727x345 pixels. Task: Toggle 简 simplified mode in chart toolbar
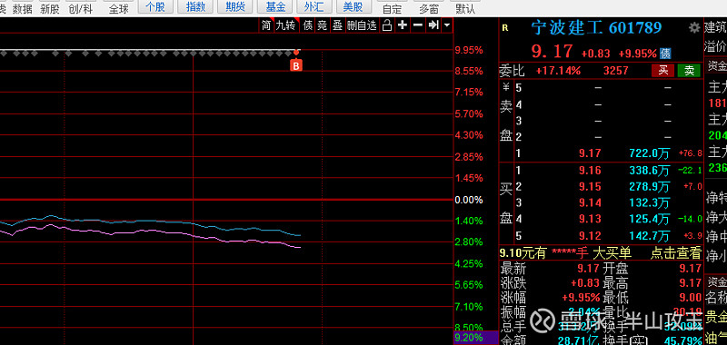[x=266, y=25]
